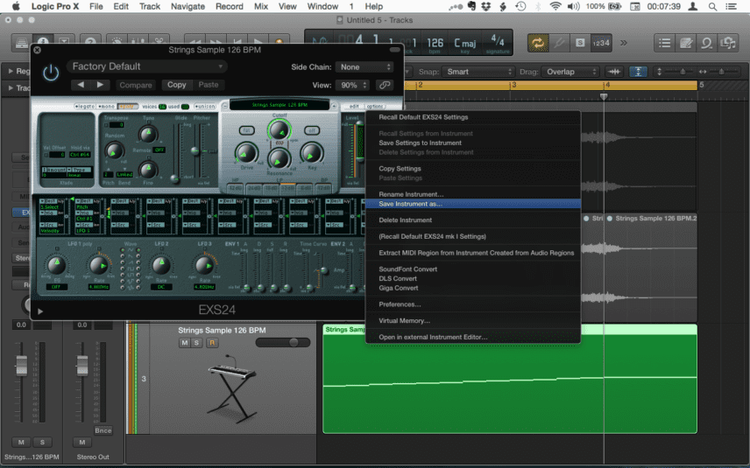The width and height of the screenshot is (750, 468).
Task: Open the Drag Overlap dropdown
Action: pos(570,72)
